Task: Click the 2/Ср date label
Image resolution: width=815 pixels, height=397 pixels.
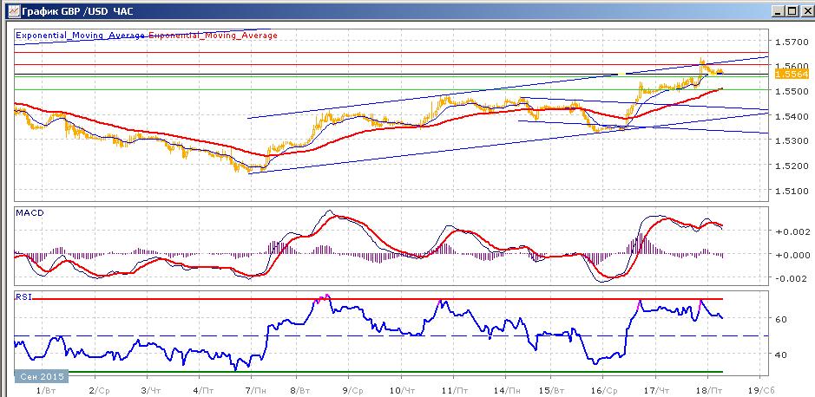Action: (x=98, y=390)
